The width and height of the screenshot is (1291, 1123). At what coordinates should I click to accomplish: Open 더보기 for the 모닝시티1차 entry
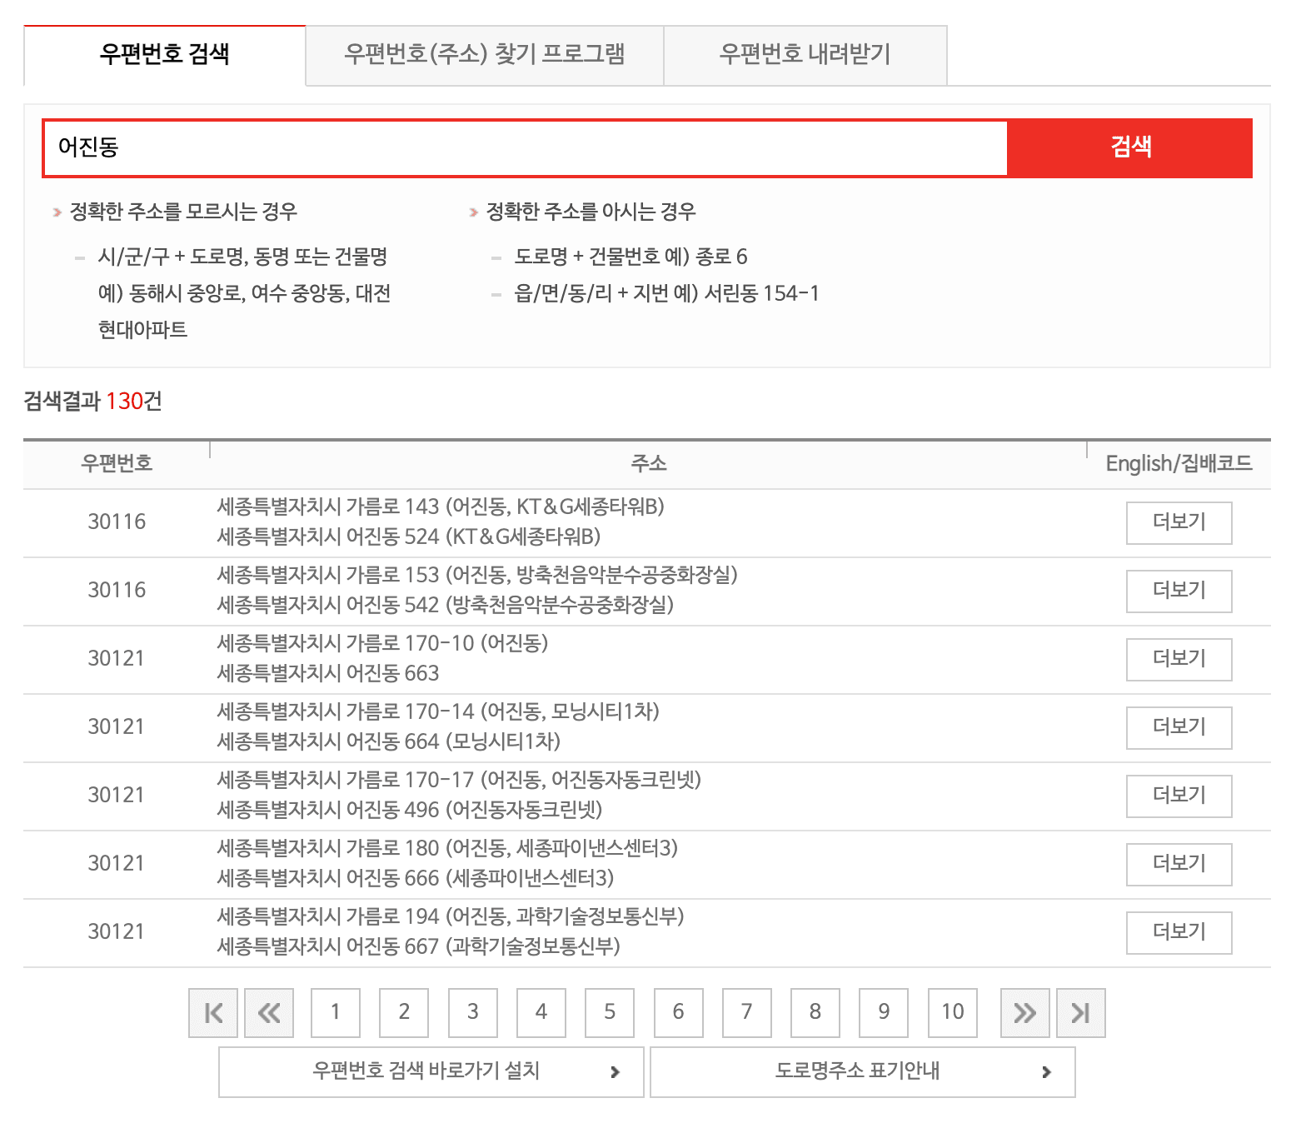(x=1179, y=727)
